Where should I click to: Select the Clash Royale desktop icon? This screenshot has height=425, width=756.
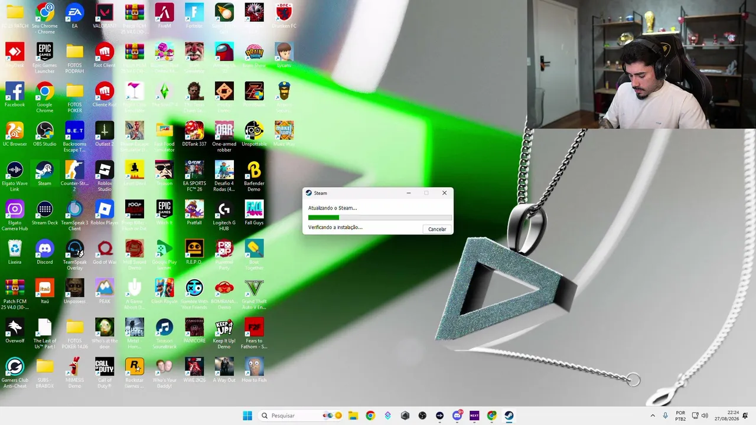tap(164, 292)
